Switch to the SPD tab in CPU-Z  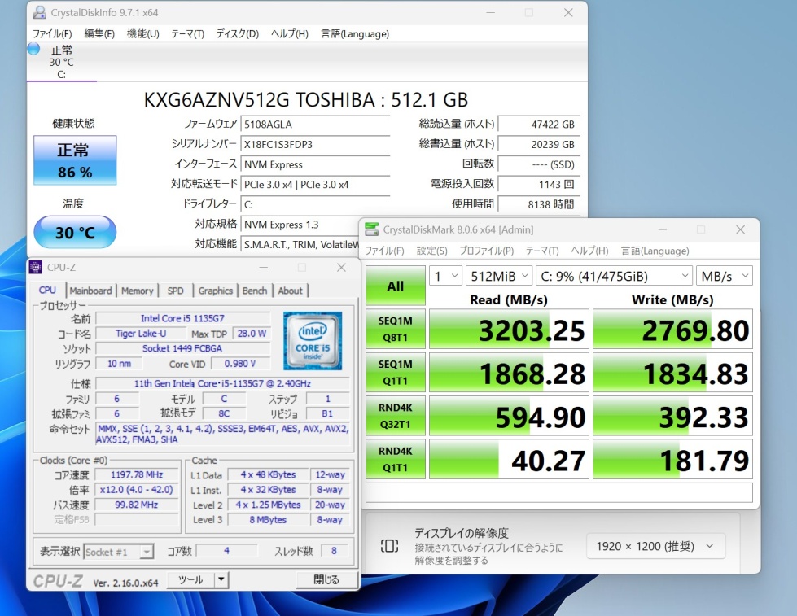point(175,291)
